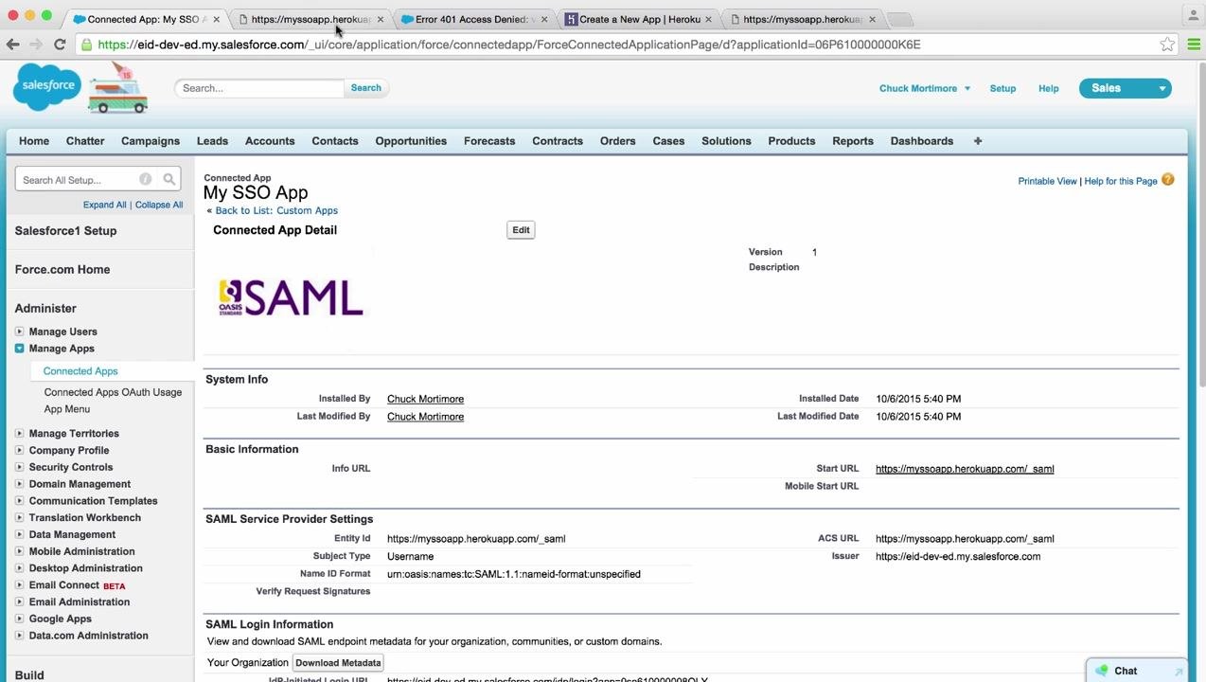This screenshot has height=682, width=1206.
Task: Open the Opportunities tab
Action: [411, 141]
